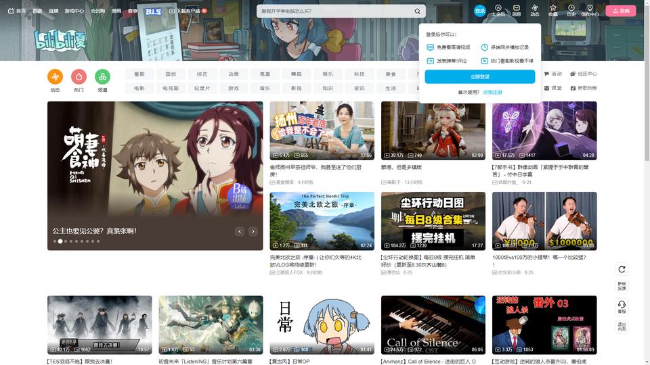
Task: Open the 扬州百年老店 video thumbnail
Action: 322,130
